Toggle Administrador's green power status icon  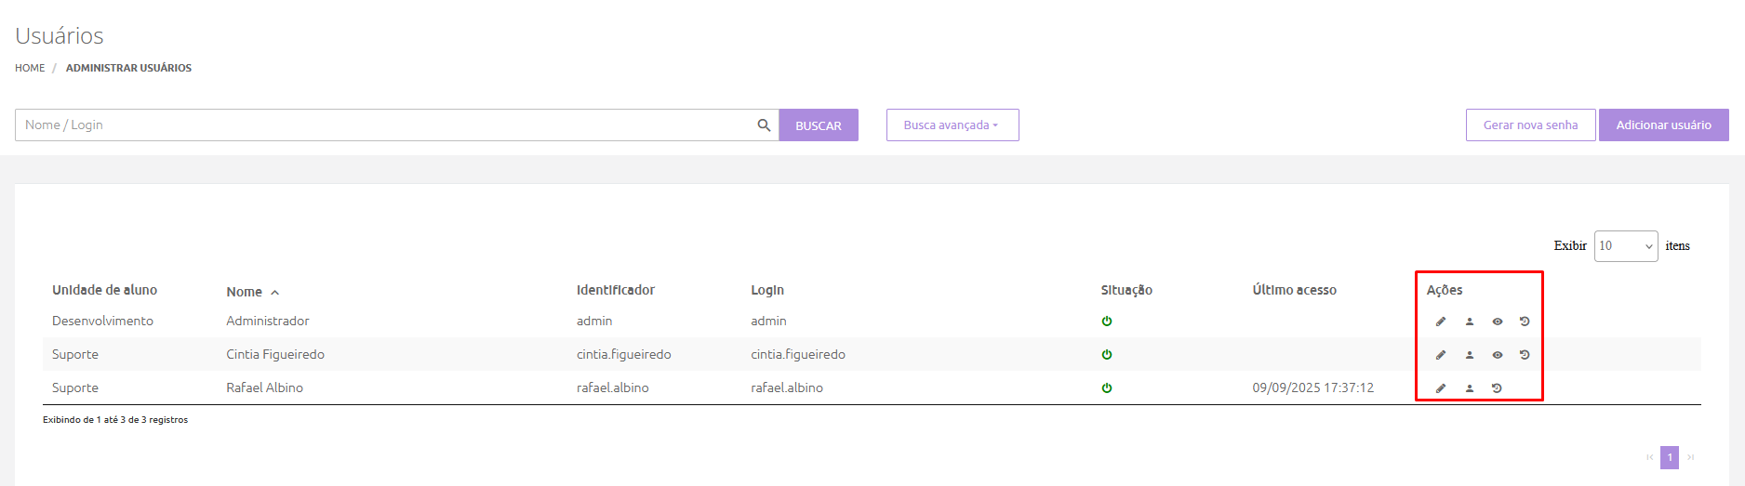pyautogui.click(x=1107, y=322)
